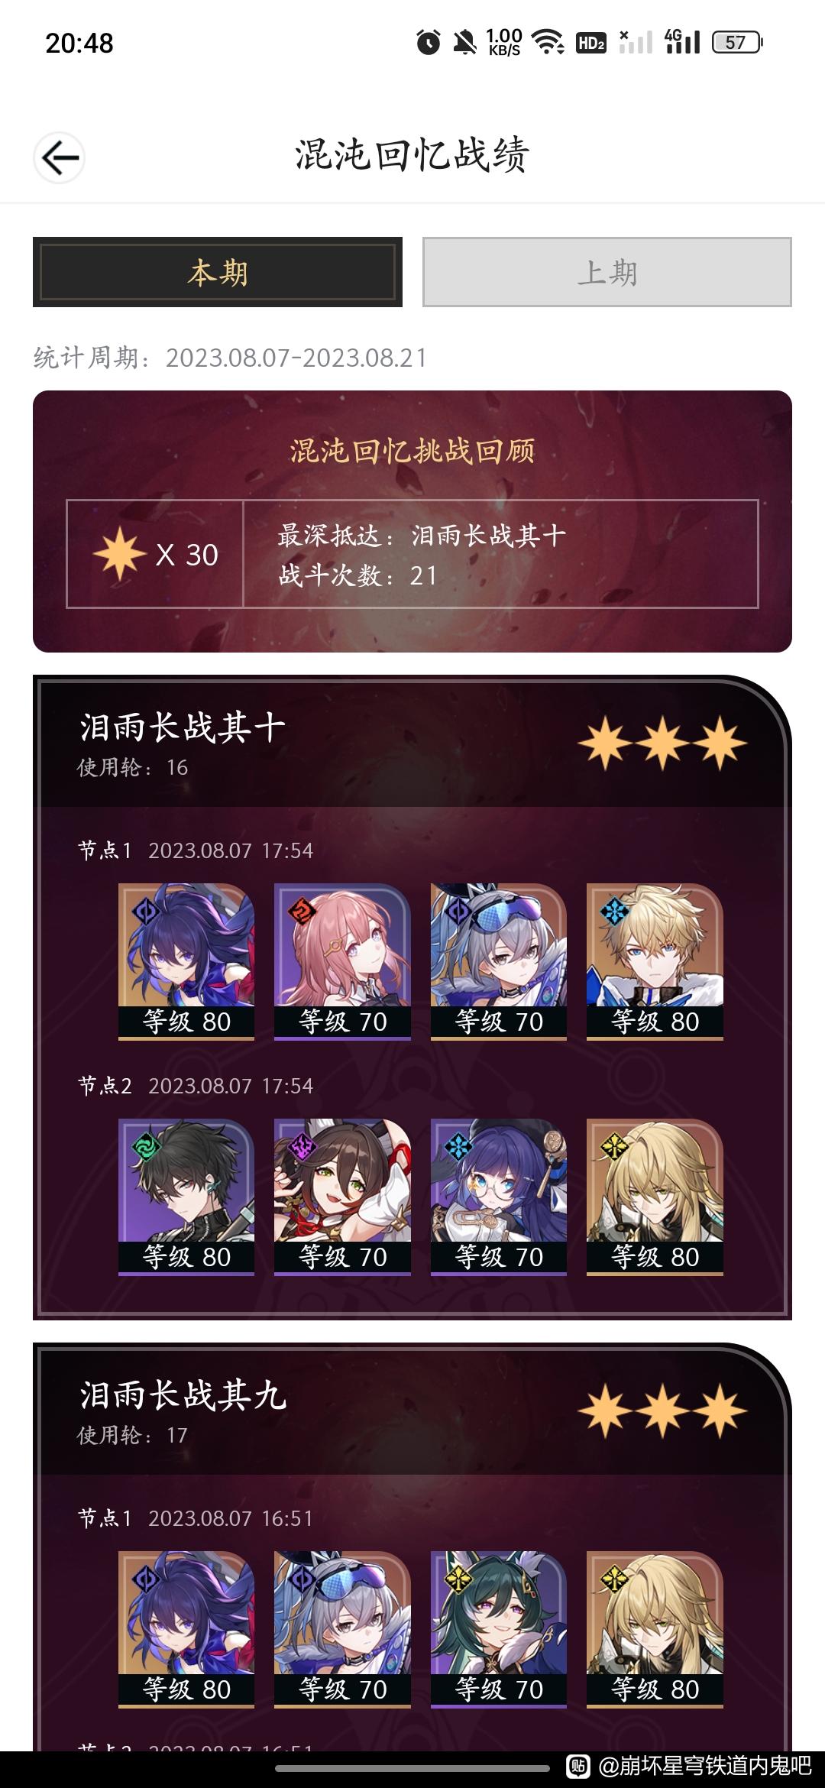Tap the Wi-Fi status icon

pyautogui.click(x=548, y=42)
